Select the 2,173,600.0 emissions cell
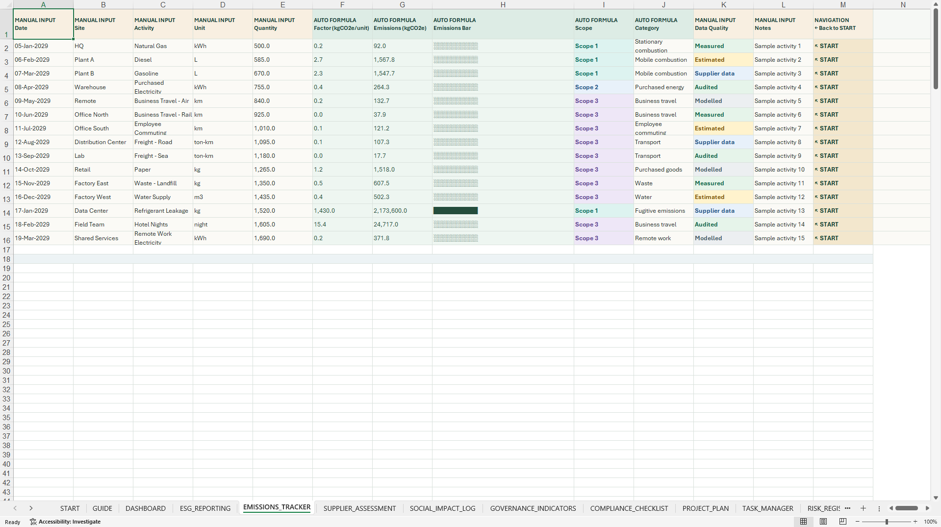The height and width of the screenshot is (527, 941). [402, 211]
